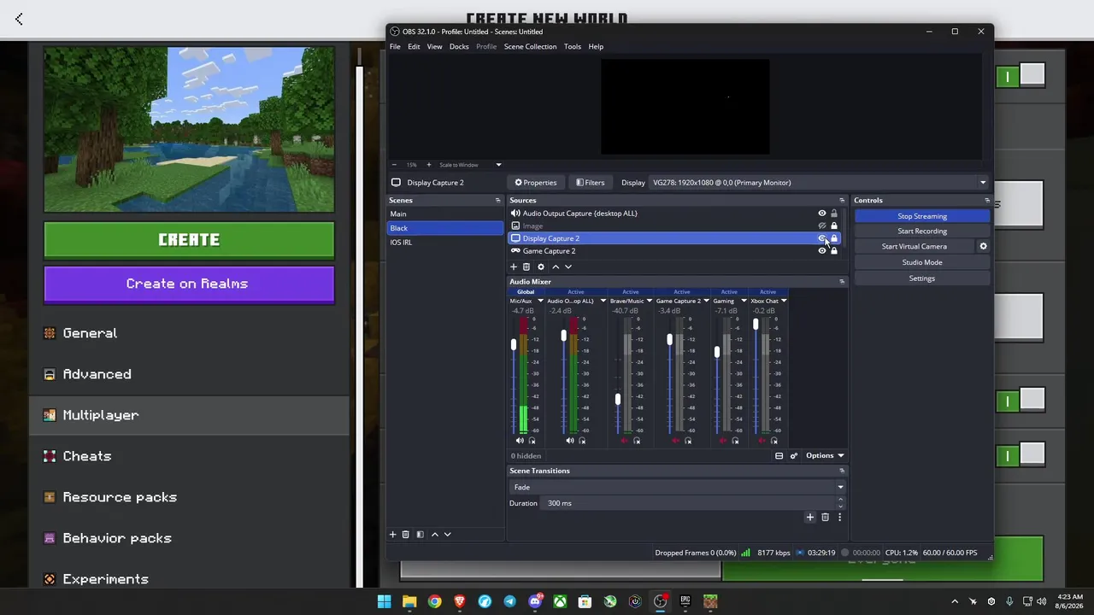This screenshot has height=615, width=1094.
Task: Hide the Game Capture 2 source
Action: point(822,251)
